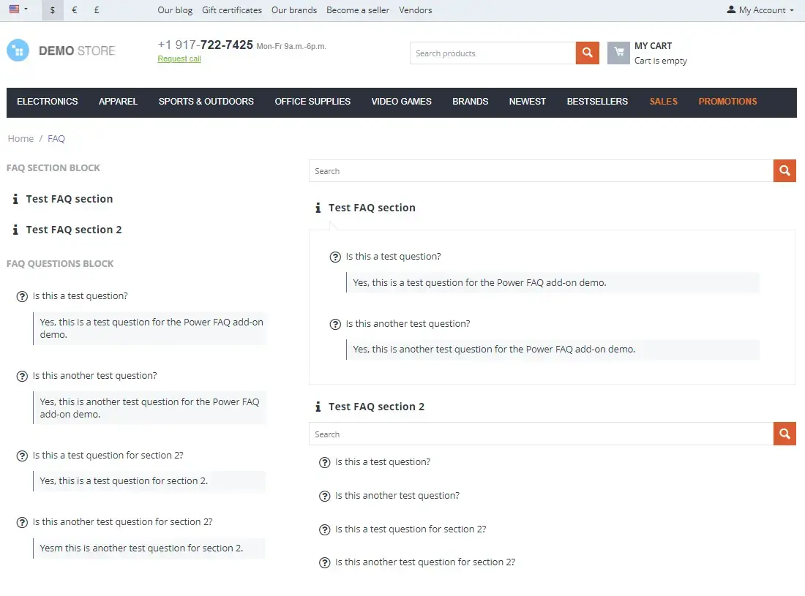805x596 pixels.
Task: Click the search button under Test FAQ section 2
Action: pyautogui.click(x=785, y=434)
